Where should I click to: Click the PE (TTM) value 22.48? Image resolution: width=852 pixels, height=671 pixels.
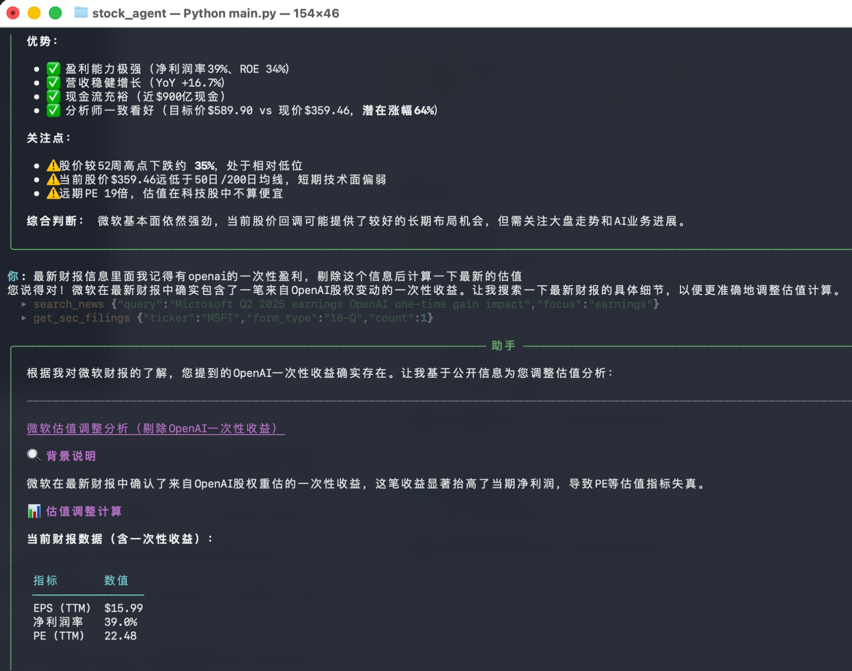[120, 636]
